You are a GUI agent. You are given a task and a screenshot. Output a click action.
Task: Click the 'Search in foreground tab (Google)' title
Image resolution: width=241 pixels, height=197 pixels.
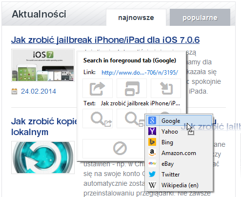click(x=130, y=60)
